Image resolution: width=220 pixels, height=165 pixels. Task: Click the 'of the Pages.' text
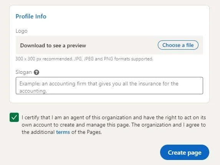coord(86,132)
